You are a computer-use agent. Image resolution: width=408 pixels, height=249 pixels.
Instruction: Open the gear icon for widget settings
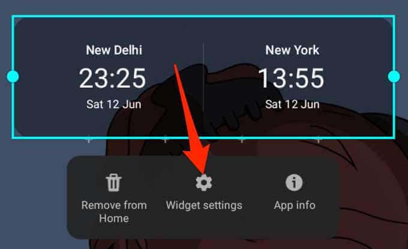pos(204,182)
